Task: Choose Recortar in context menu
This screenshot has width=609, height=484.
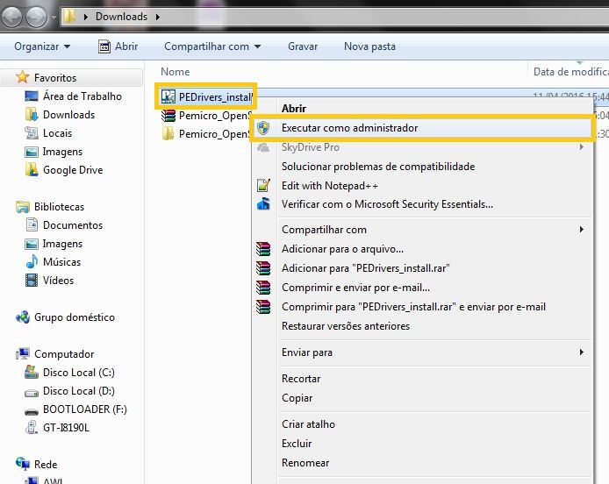Action: coord(301,379)
